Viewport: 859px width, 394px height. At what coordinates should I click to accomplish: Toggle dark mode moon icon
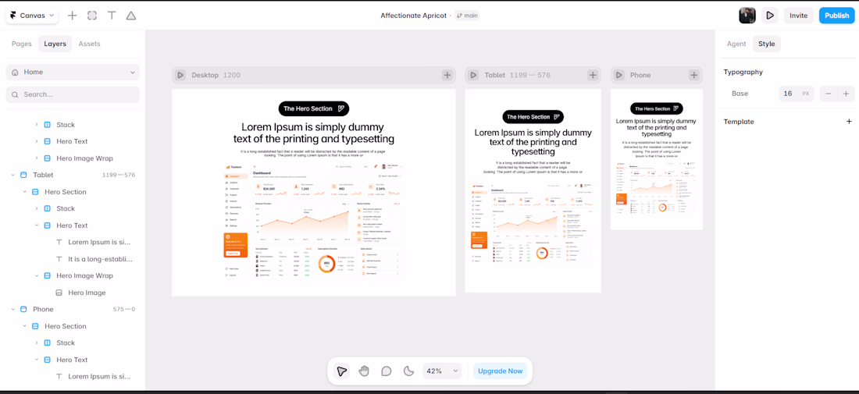pos(408,371)
